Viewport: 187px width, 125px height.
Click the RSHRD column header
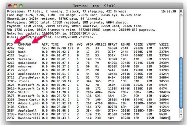click(x=125, y=44)
